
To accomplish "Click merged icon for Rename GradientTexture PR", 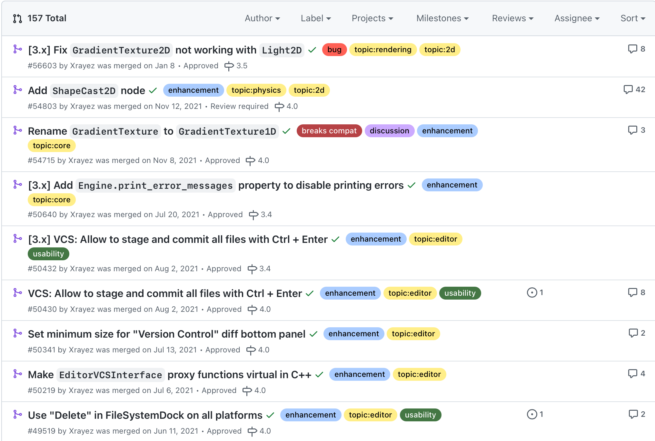I will (17, 130).
